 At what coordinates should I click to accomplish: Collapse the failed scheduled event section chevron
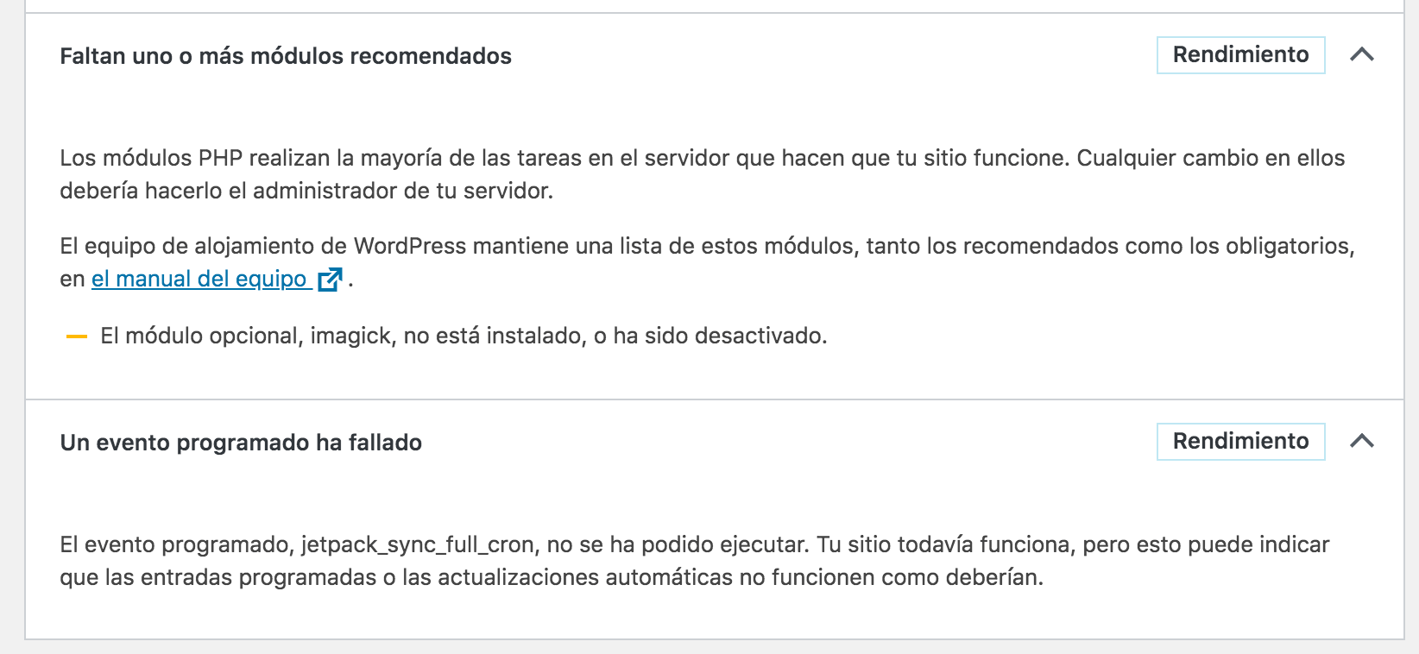[1361, 442]
